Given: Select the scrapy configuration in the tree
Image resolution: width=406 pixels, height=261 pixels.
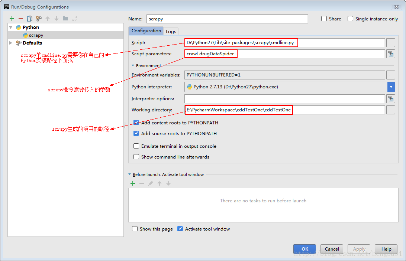Looking at the screenshot, I should click(66, 35).
